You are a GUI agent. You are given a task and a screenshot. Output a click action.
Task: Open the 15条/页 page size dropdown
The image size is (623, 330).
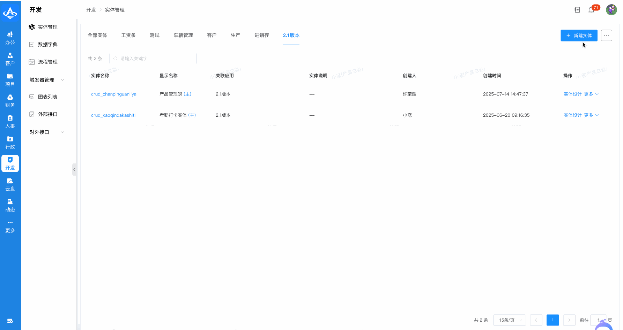click(x=509, y=320)
